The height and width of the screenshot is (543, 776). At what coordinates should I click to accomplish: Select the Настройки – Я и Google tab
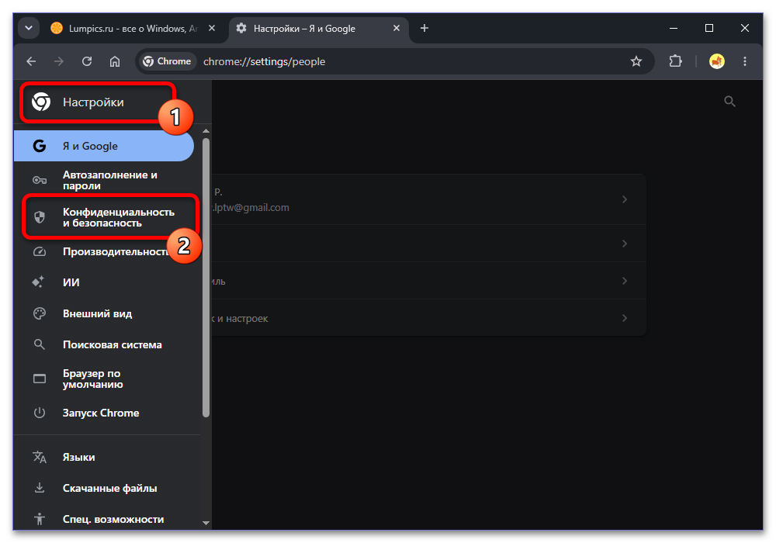pos(319,29)
